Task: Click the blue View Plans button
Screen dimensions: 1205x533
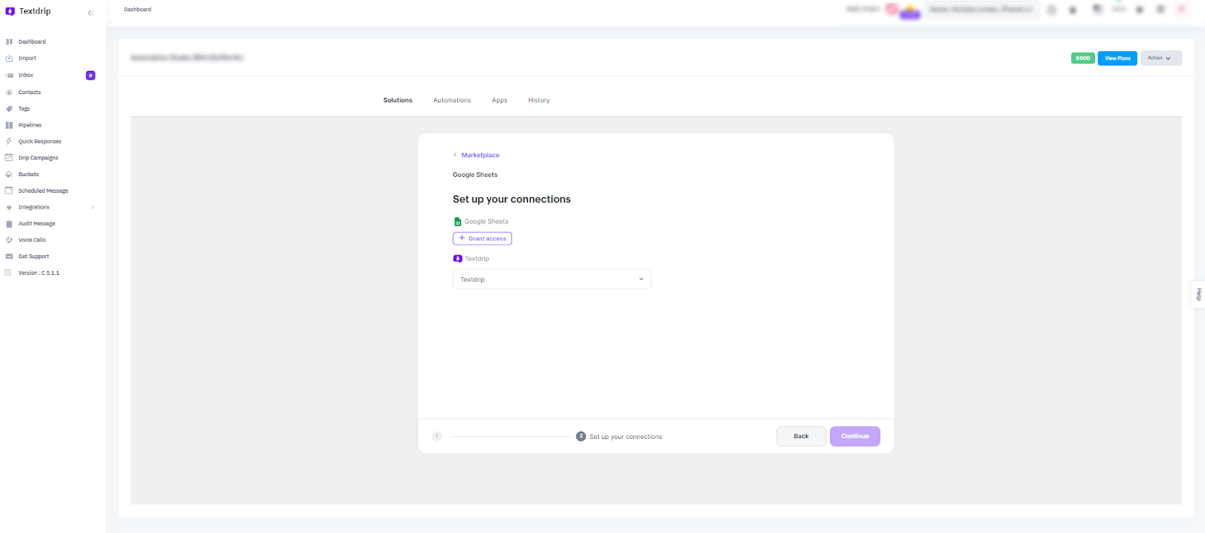Action: pyautogui.click(x=1118, y=58)
